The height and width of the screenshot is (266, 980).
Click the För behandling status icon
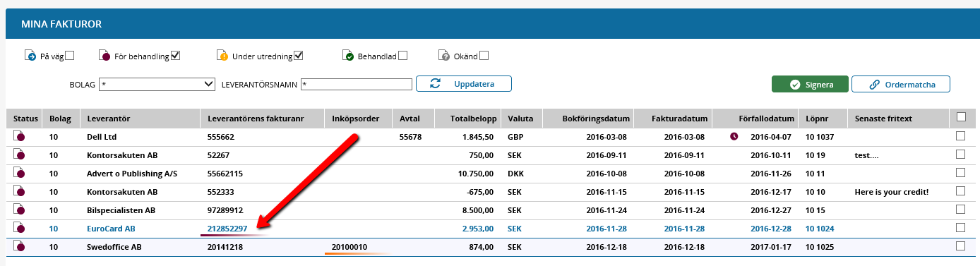(104, 55)
